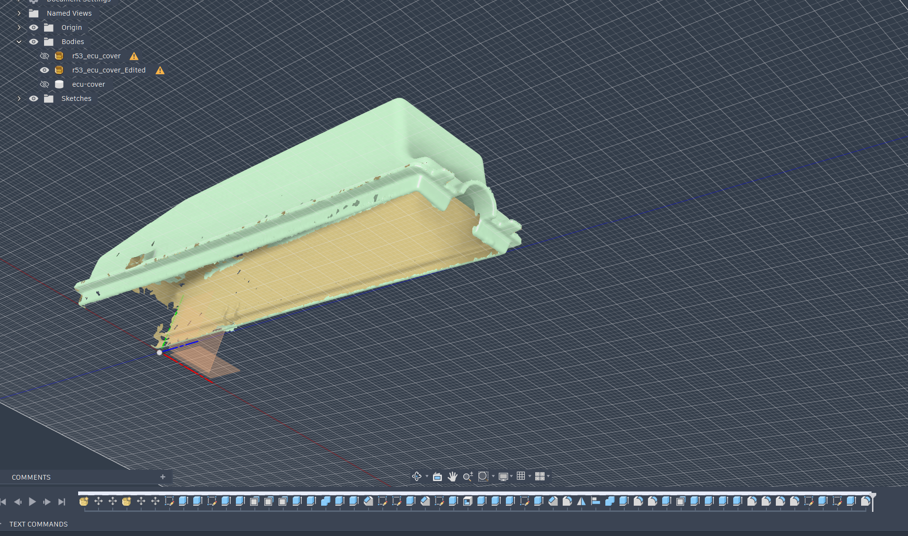This screenshot has height=536, width=908.
Task: Select the last fillet feature in timeline
Action: 865,501
